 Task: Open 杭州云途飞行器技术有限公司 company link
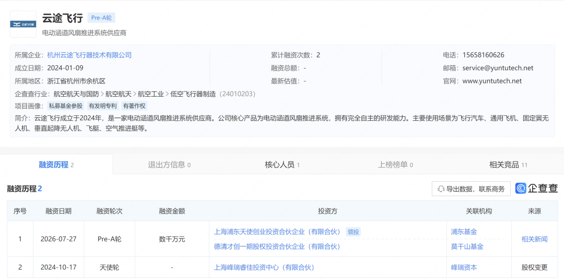point(89,55)
